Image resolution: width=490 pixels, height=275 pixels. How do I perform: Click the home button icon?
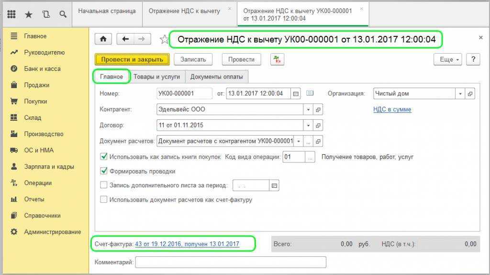[103, 39]
